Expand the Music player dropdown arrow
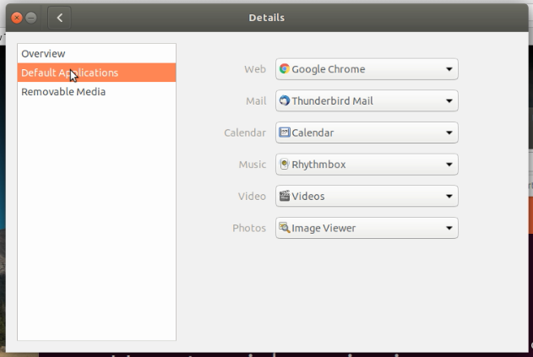 tap(449, 165)
